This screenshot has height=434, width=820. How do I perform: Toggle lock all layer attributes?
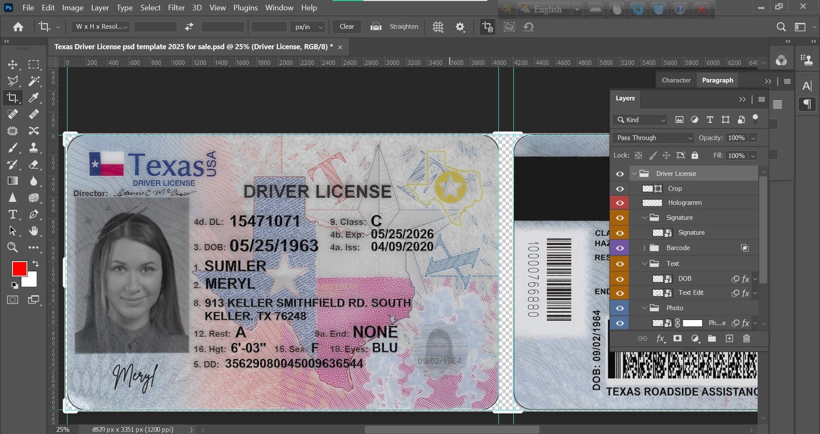(x=694, y=155)
